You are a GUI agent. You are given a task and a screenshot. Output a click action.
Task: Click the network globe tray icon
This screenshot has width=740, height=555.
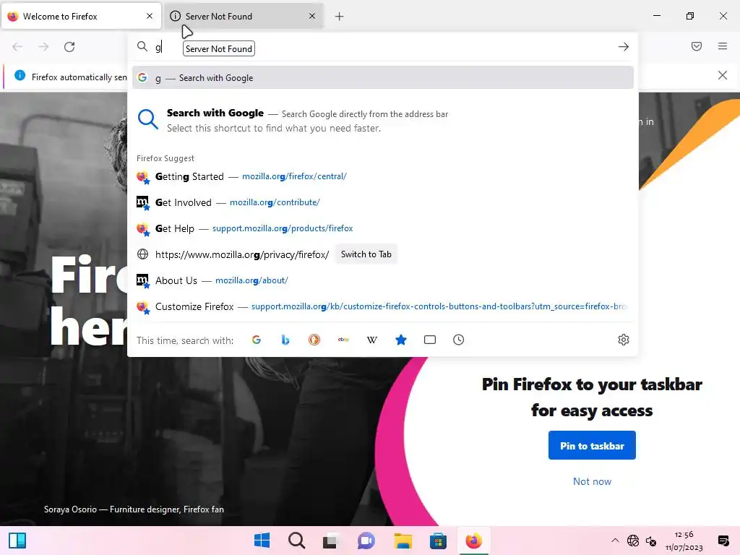click(633, 541)
